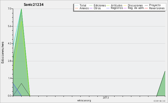Click the 5.6 y-axis label
Screen dimensions: 168x103
click(10, 26)
